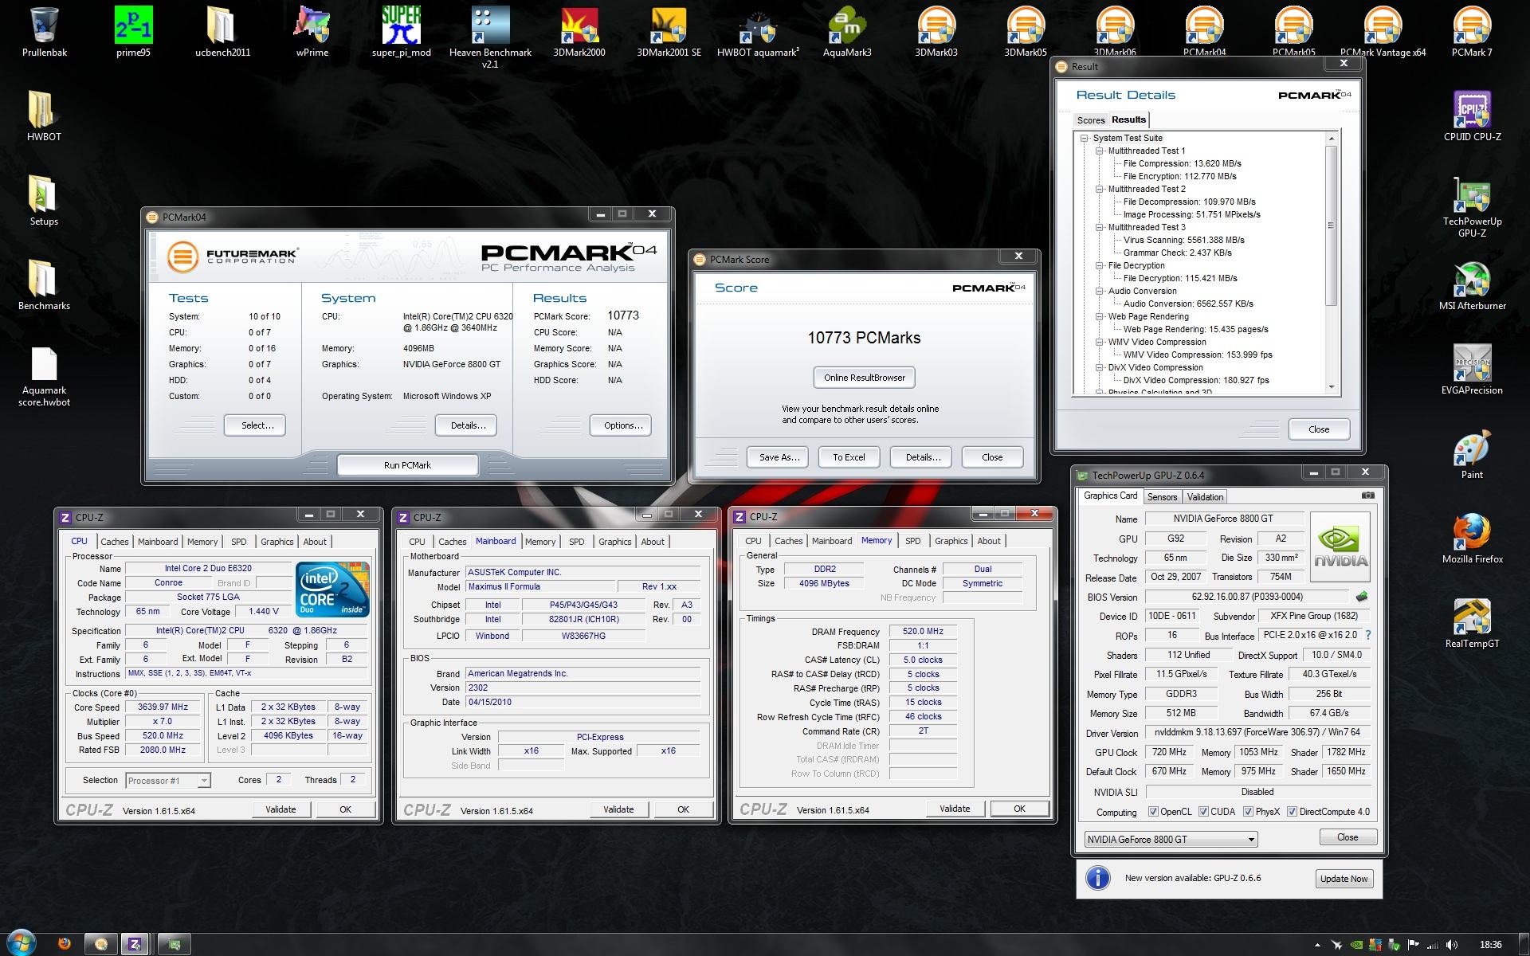The width and height of the screenshot is (1530, 956).
Task: Launch MSI Afterburner desktop icon
Action: [x=1472, y=285]
